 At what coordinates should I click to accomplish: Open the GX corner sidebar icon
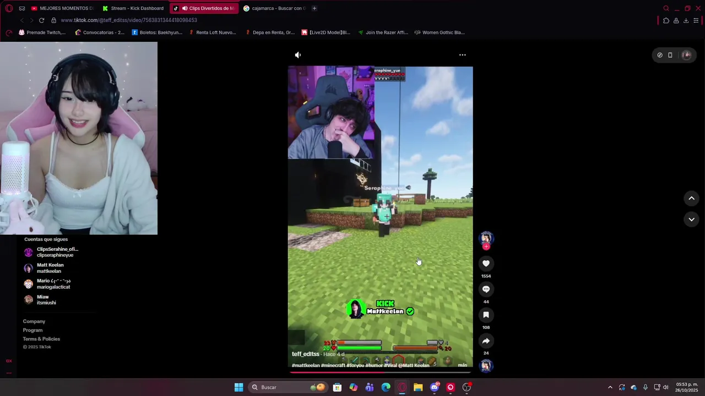pos(9,361)
